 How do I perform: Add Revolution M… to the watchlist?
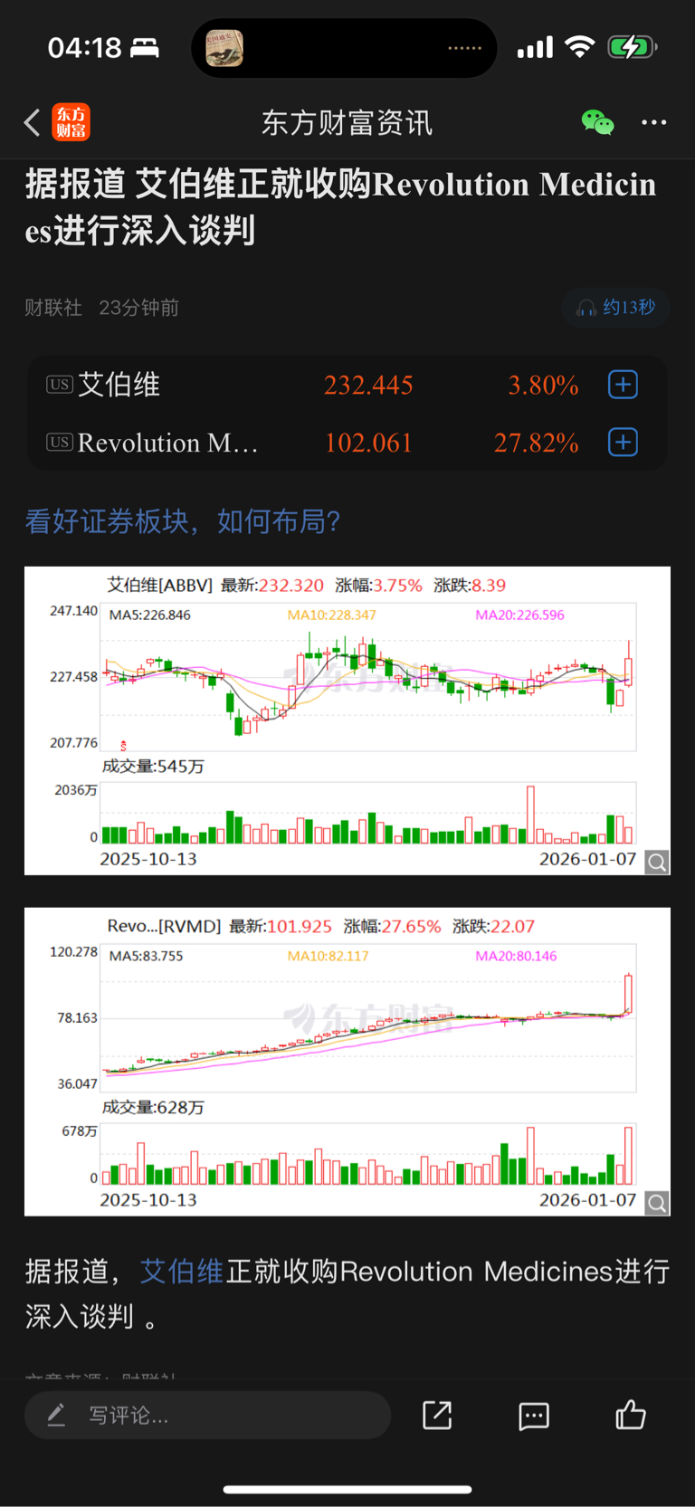623,443
